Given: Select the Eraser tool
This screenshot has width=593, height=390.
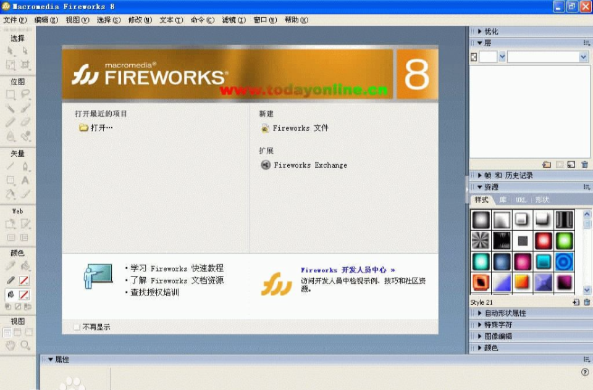Looking at the screenshot, I should [x=25, y=122].
